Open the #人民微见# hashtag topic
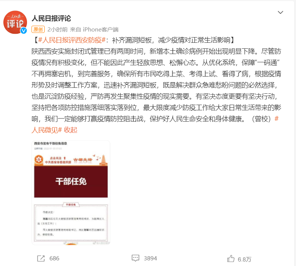 coord(47,130)
